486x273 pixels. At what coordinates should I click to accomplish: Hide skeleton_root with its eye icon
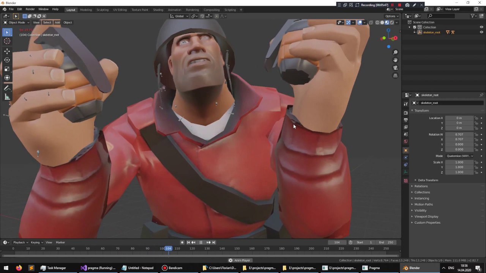481,32
